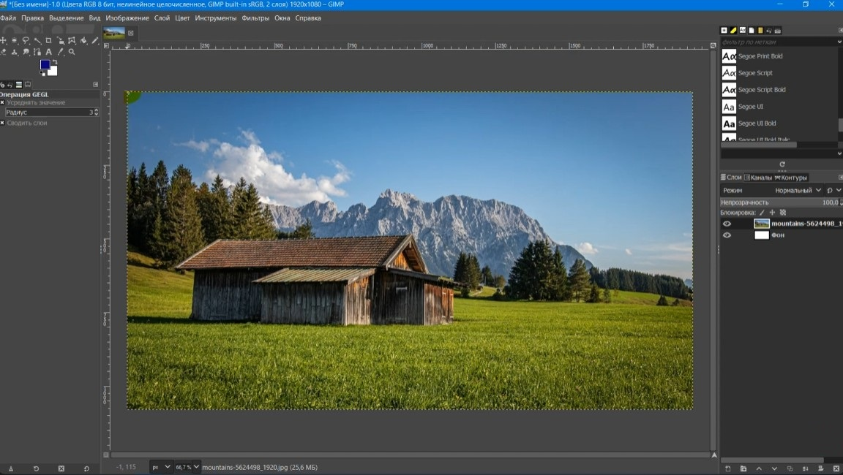The width and height of the screenshot is (843, 475).
Task: Open the Файл menu
Action: (8, 18)
